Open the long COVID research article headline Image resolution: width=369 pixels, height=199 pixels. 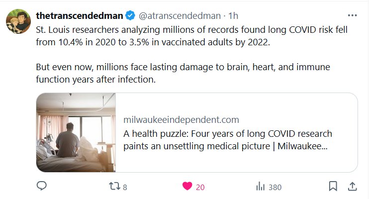(228, 140)
